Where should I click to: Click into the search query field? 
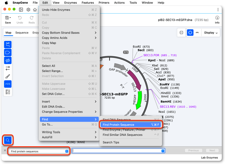(x=117, y=151)
